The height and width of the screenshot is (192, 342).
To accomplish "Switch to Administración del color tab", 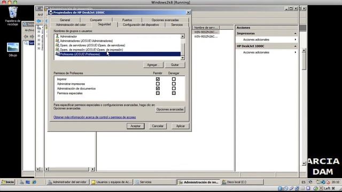I will tap(71, 25).
